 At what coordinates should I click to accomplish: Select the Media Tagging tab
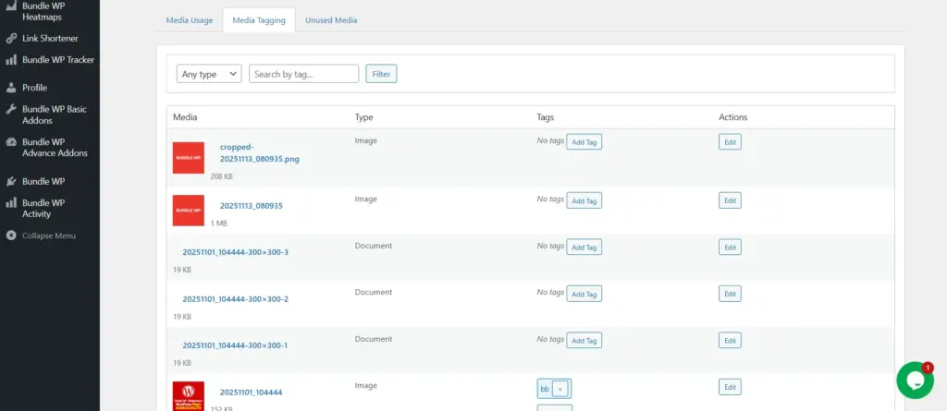[x=259, y=20]
